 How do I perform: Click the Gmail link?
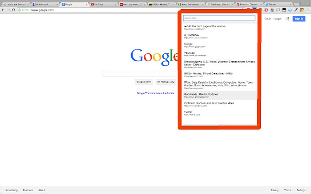(267, 19)
